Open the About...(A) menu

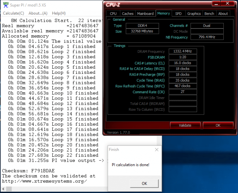point(38,13)
